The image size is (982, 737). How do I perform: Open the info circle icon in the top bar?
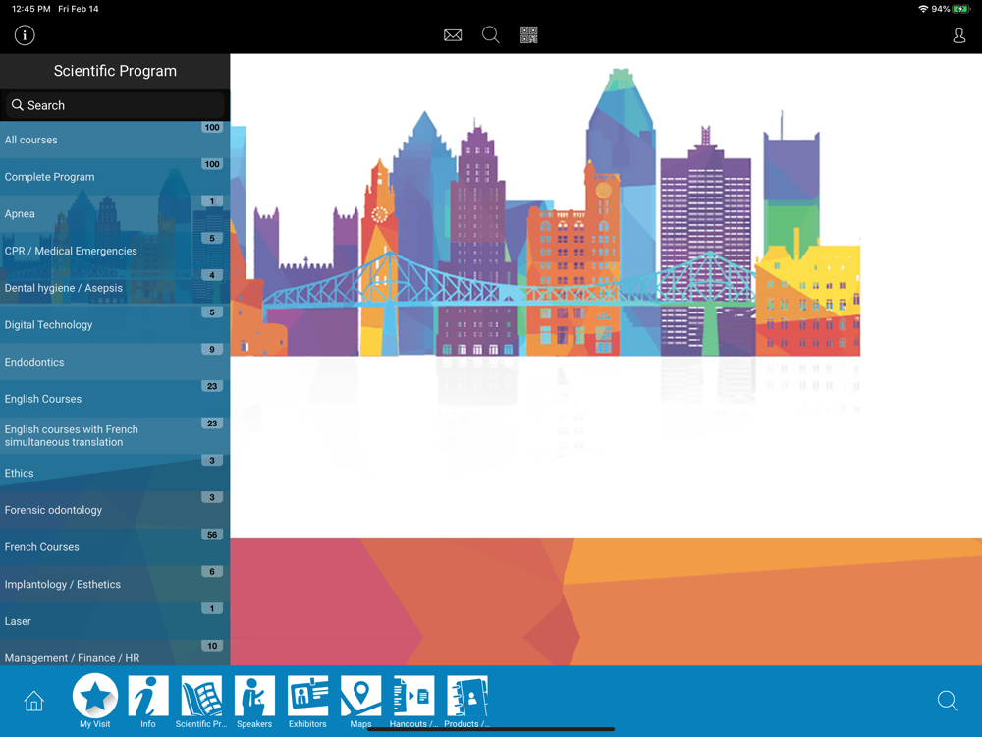[25, 35]
